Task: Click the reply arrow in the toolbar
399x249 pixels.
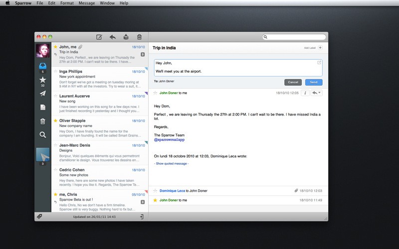Action: point(113,37)
